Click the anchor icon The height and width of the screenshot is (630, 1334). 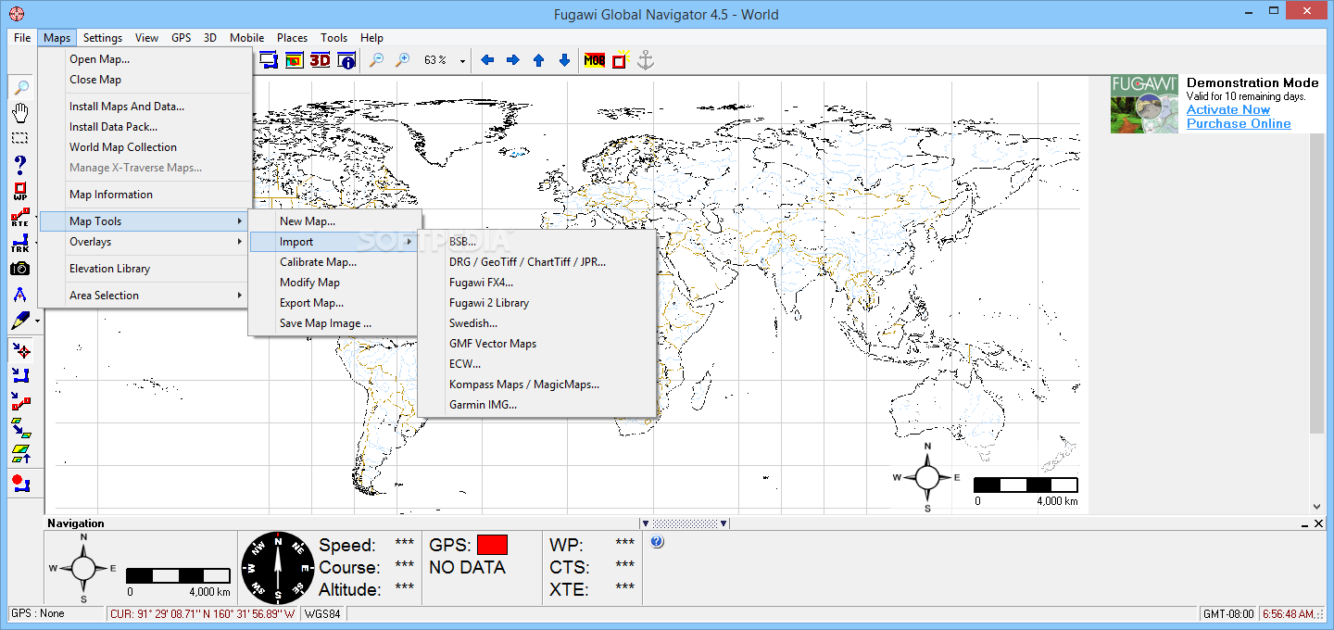646,60
